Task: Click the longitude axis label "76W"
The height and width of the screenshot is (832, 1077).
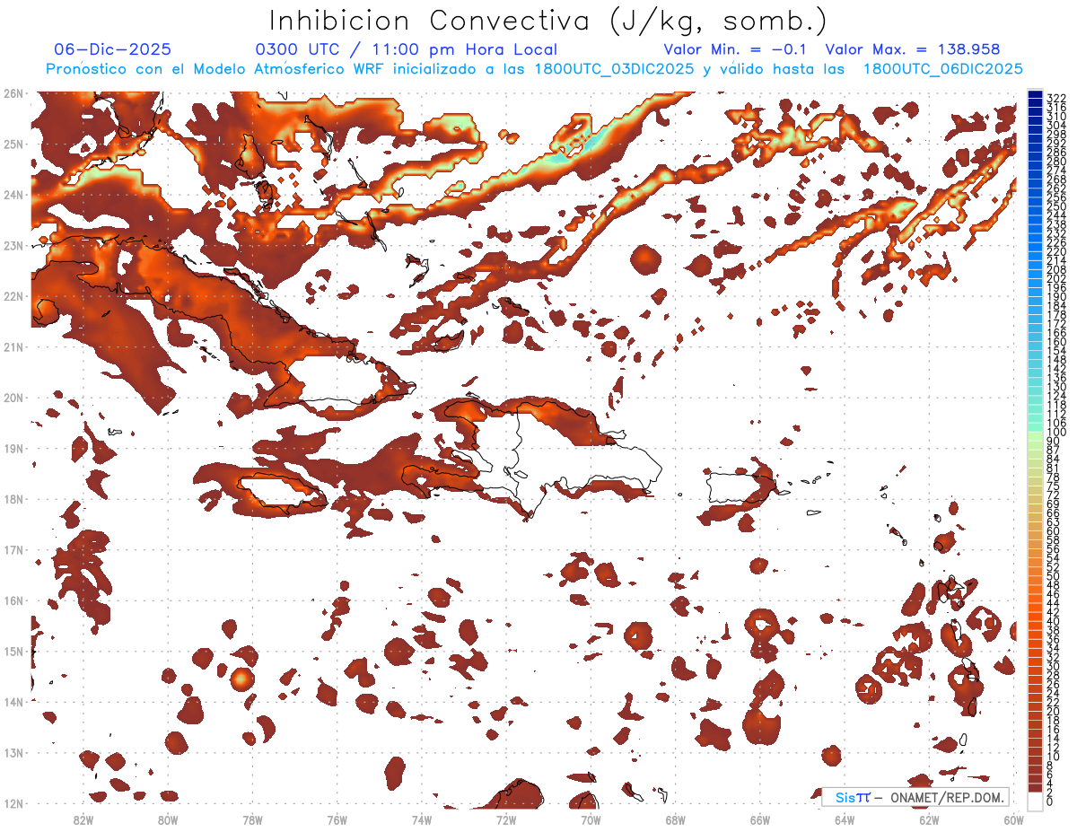Action: tap(337, 819)
